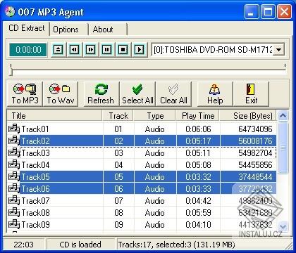The height and width of the screenshot is (253, 296).
Task: Click the 007 MP3 Agent title icon
Action: click(10, 11)
